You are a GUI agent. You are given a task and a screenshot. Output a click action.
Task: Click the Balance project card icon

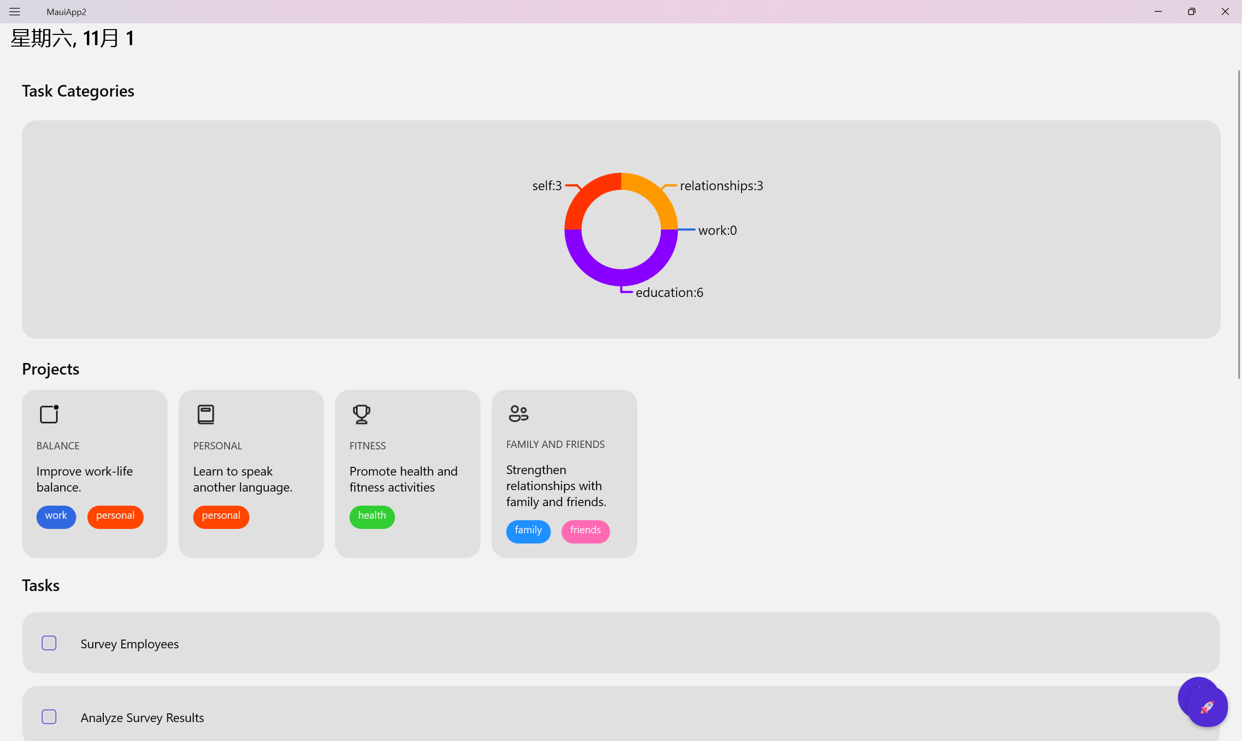tap(49, 414)
